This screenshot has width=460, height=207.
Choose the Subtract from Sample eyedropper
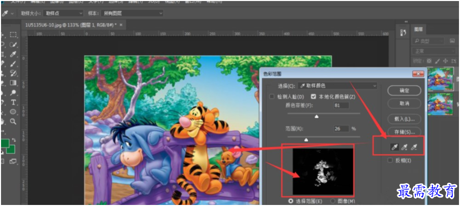click(414, 147)
